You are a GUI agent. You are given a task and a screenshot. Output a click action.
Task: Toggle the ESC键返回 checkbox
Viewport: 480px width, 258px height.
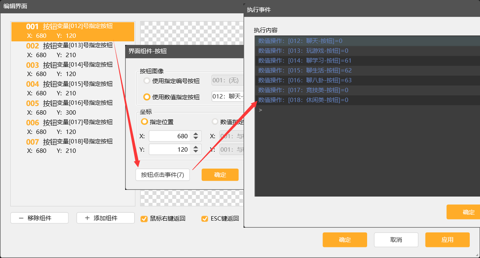coord(204,219)
